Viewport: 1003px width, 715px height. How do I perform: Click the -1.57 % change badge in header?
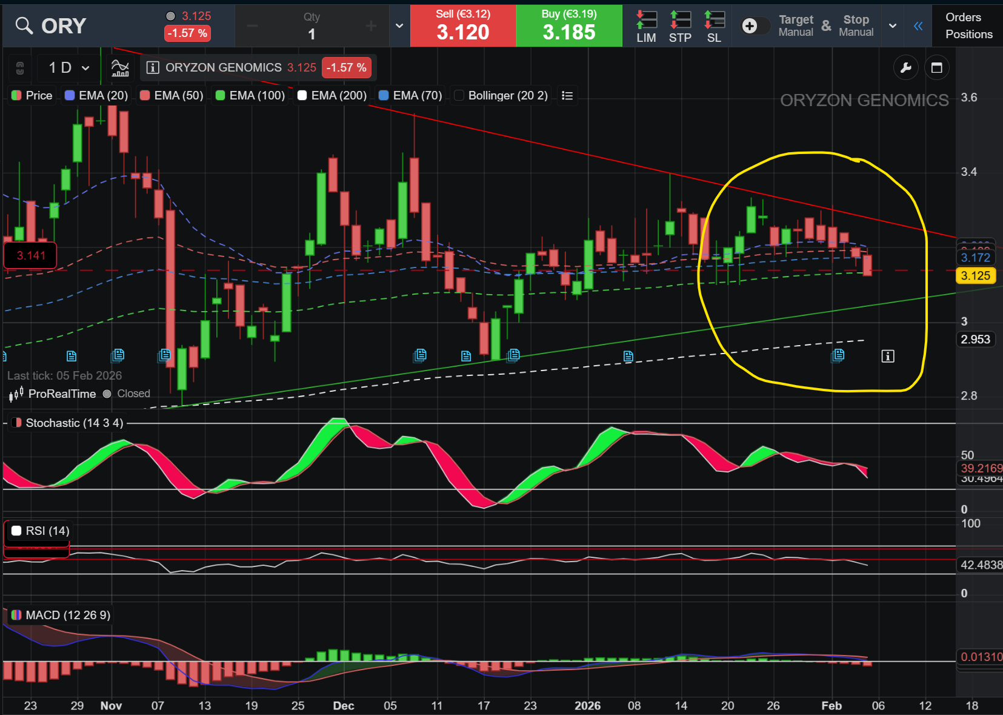187,33
